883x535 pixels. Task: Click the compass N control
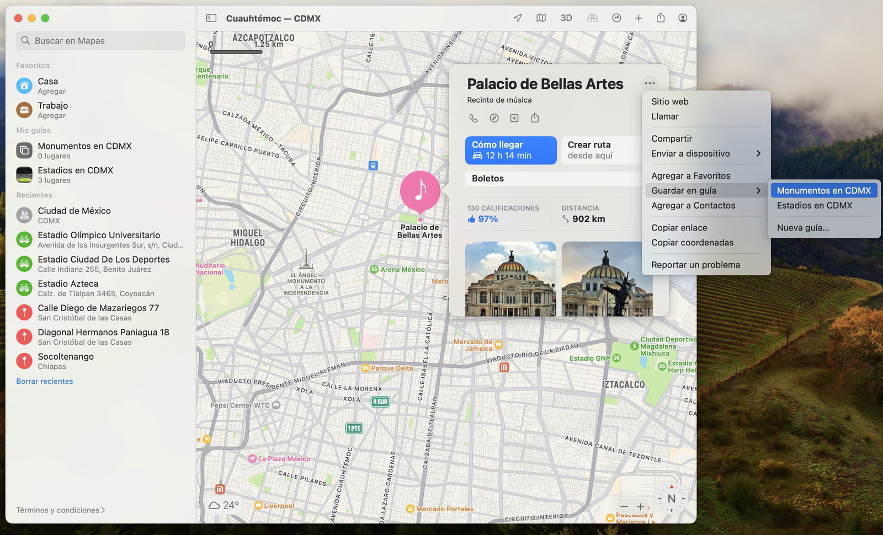671,499
